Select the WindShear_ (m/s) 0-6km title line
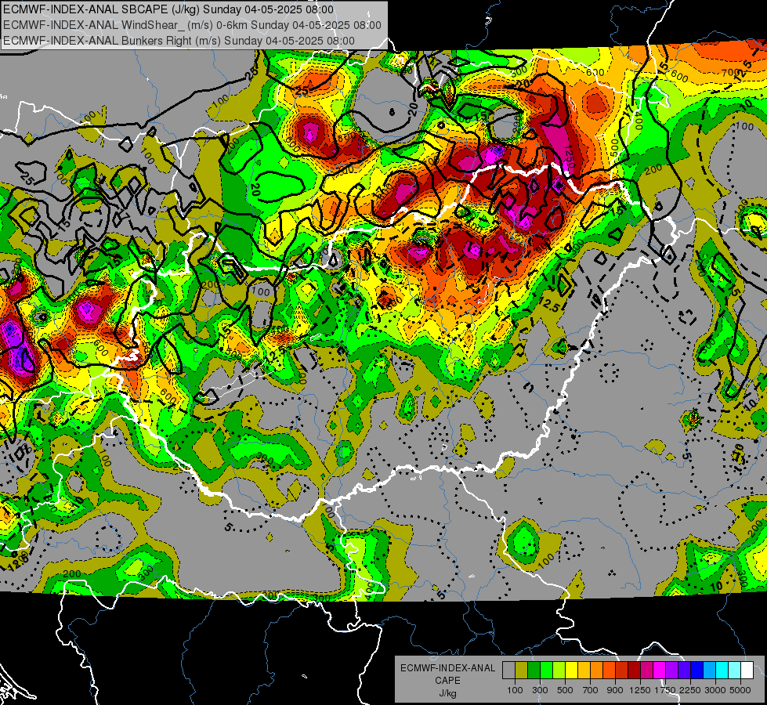Viewport: 767px width, 705px height. [x=192, y=25]
